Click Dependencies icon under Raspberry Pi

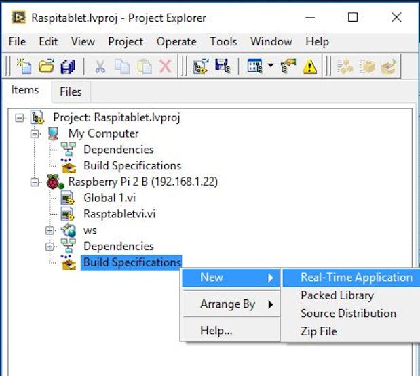[x=69, y=246]
